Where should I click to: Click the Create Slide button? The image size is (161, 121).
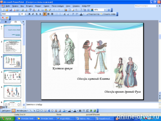point(108,14)
